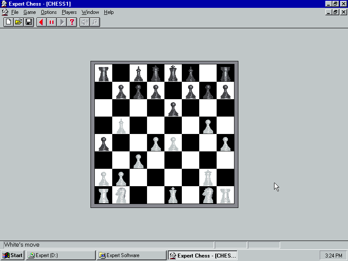The width and height of the screenshot is (348, 261).
Task: Click the black pawn on c7
Action: point(138,92)
